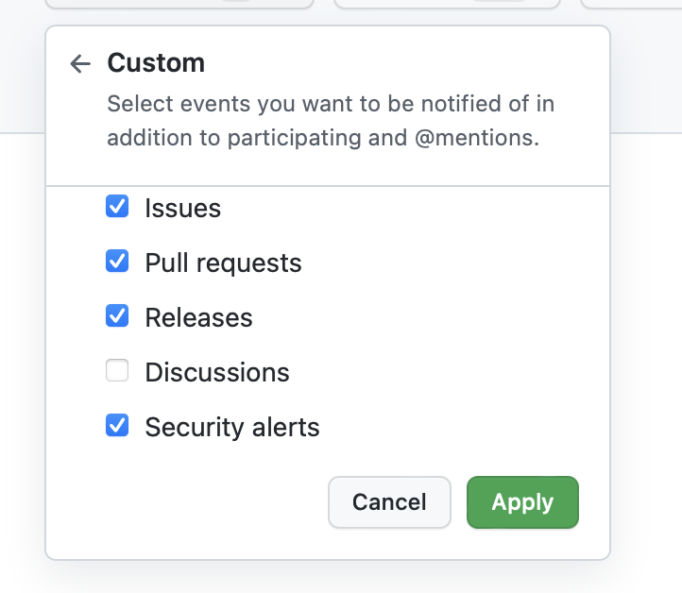
Task: Select the Releases label text
Action: (198, 317)
